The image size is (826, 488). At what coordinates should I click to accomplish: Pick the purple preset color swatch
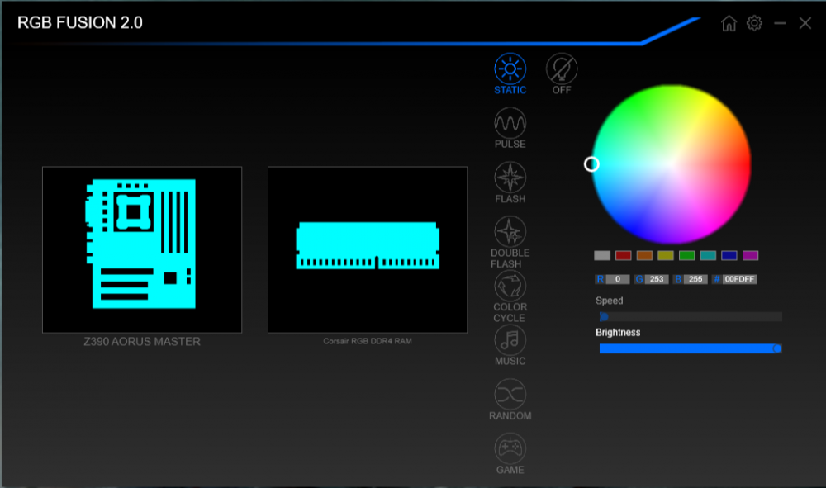coord(750,255)
